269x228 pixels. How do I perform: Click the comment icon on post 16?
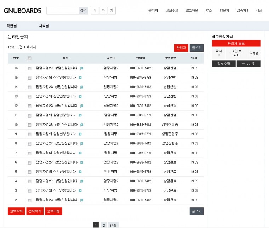tap(82, 68)
